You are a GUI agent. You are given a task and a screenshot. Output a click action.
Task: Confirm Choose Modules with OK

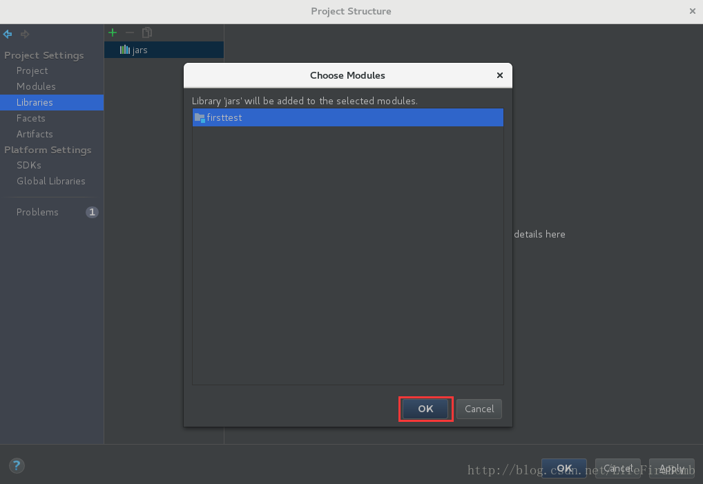(x=425, y=409)
